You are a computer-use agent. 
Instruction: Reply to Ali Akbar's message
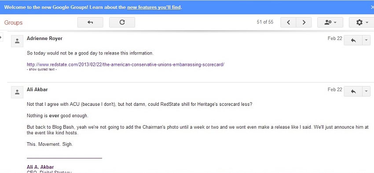(x=353, y=91)
